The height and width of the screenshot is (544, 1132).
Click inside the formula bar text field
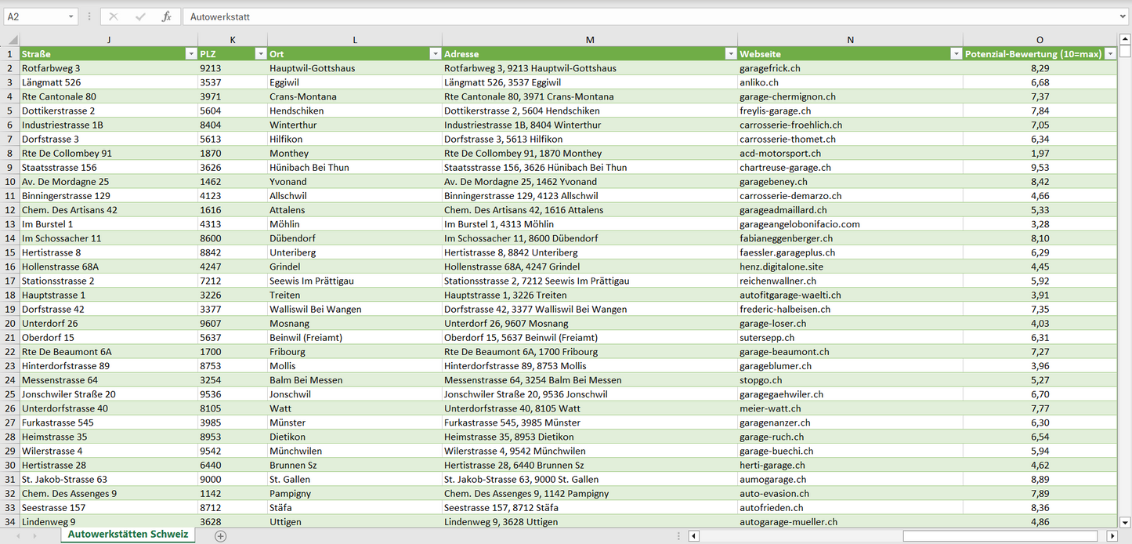click(627, 16)
